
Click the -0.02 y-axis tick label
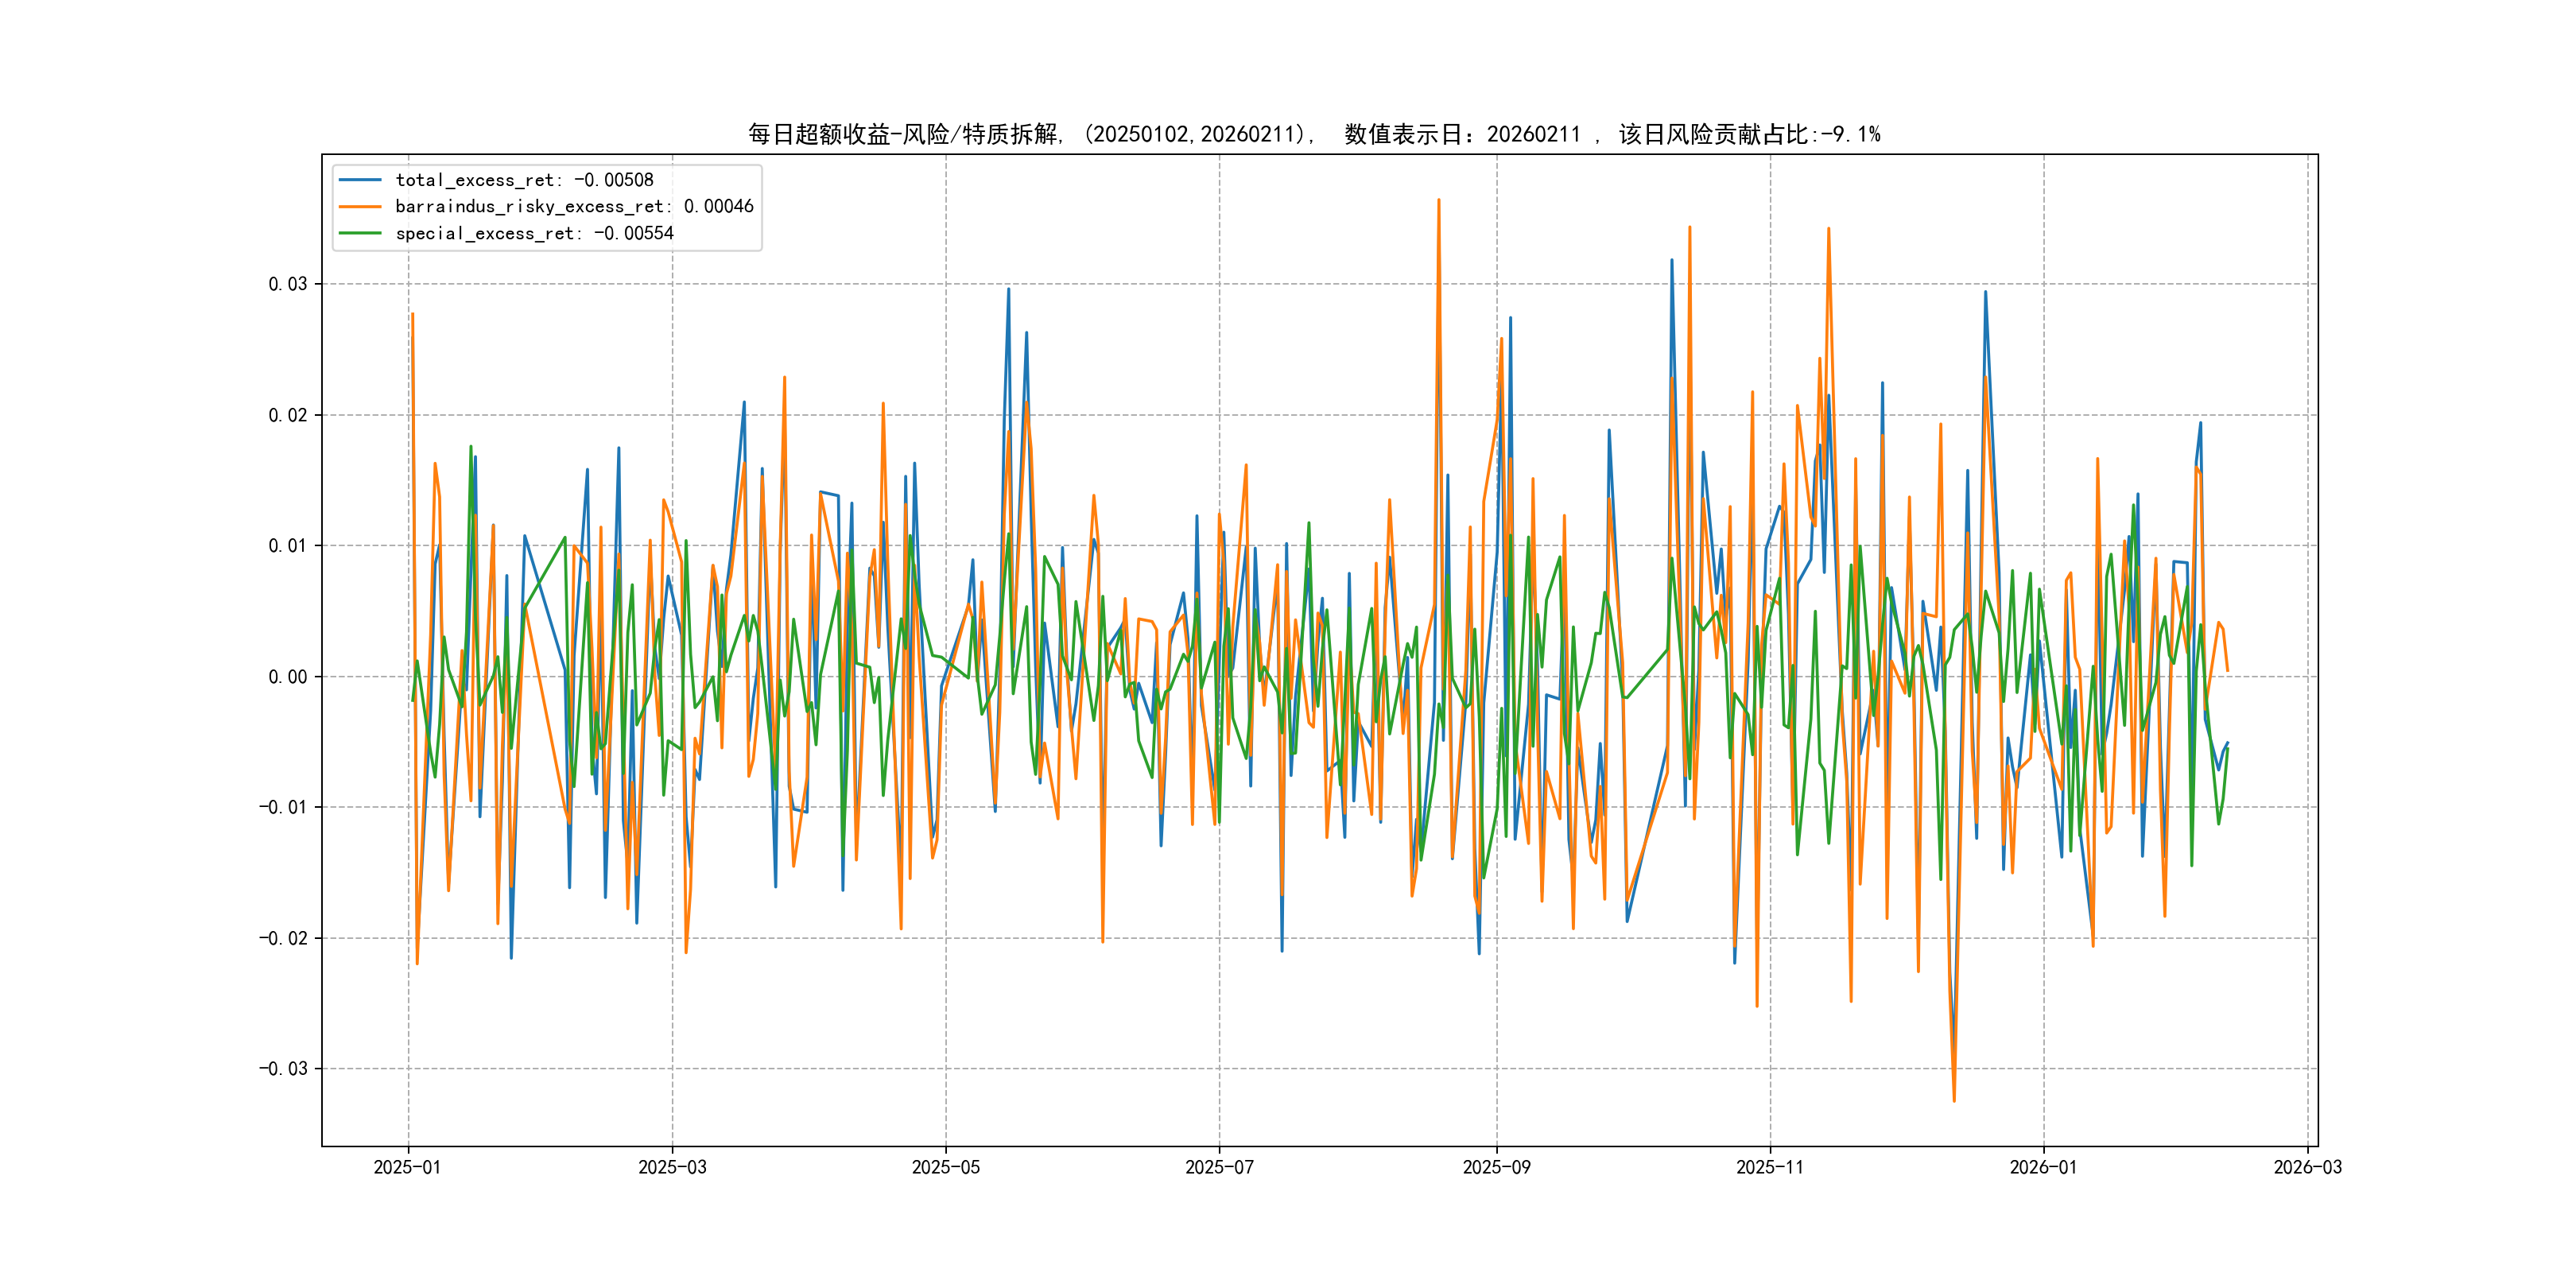point(283,938)
